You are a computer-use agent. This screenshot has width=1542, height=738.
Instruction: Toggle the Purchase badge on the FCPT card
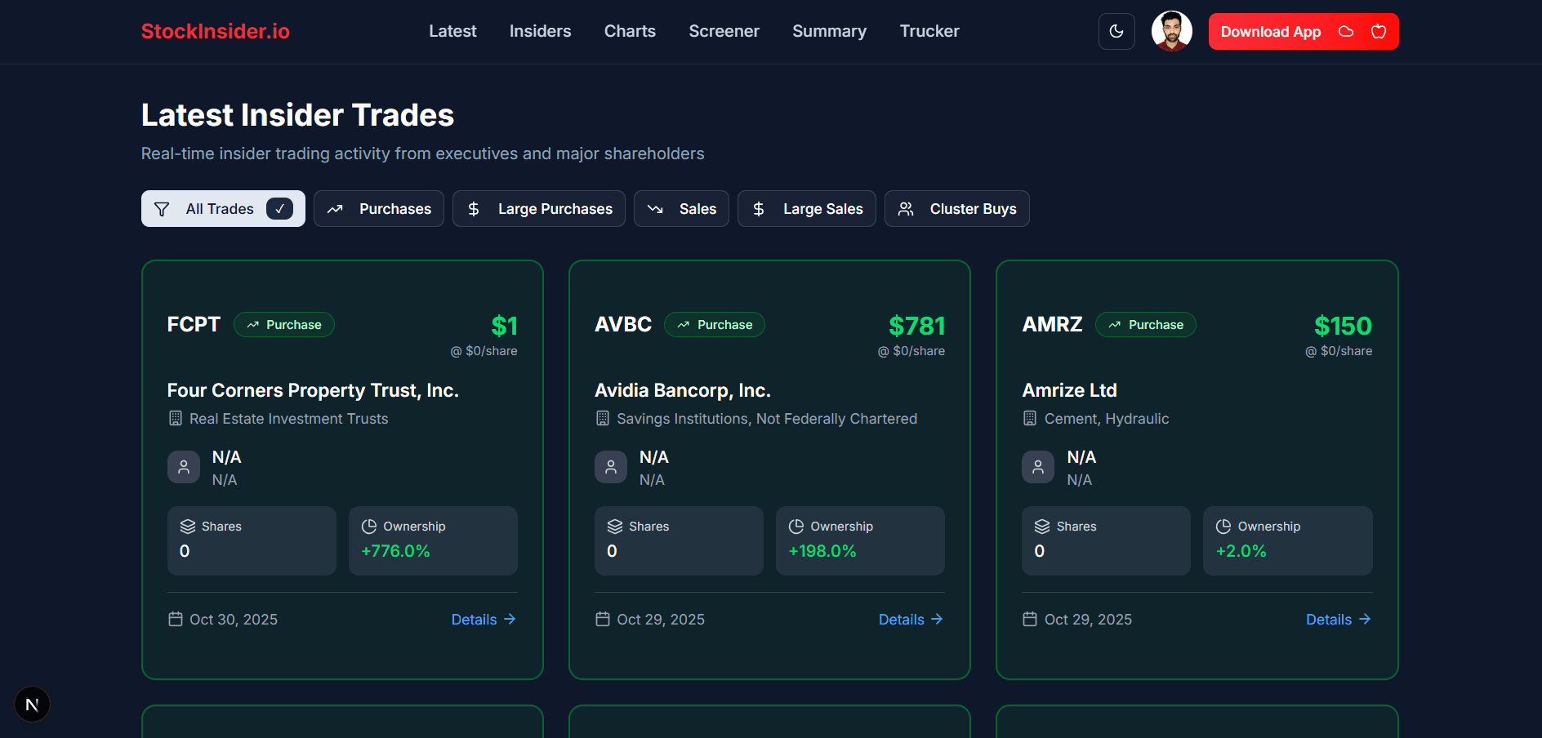284,324
